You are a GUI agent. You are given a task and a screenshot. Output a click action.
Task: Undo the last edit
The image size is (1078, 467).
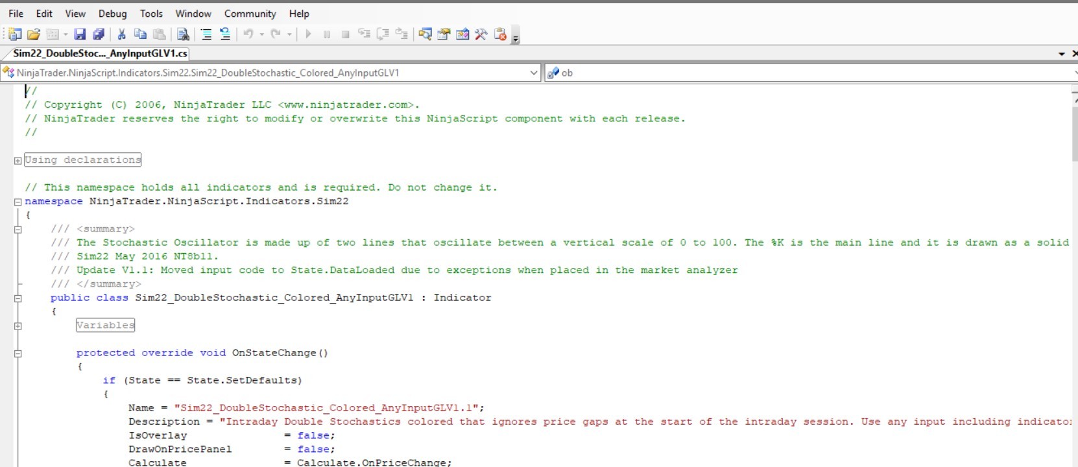248,34
